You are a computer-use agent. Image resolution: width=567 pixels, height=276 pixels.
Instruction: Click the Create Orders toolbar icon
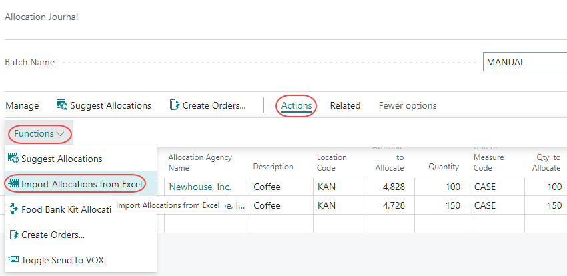[x=175, y=105]
